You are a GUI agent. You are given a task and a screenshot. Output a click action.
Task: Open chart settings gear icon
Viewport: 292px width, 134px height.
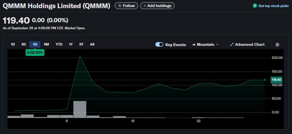click(x=277, y=44)
